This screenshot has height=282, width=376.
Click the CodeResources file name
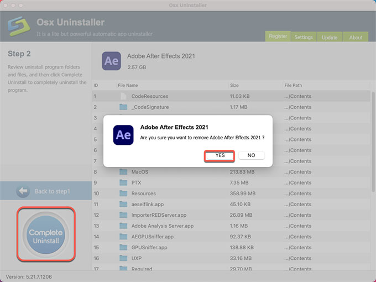150,96
